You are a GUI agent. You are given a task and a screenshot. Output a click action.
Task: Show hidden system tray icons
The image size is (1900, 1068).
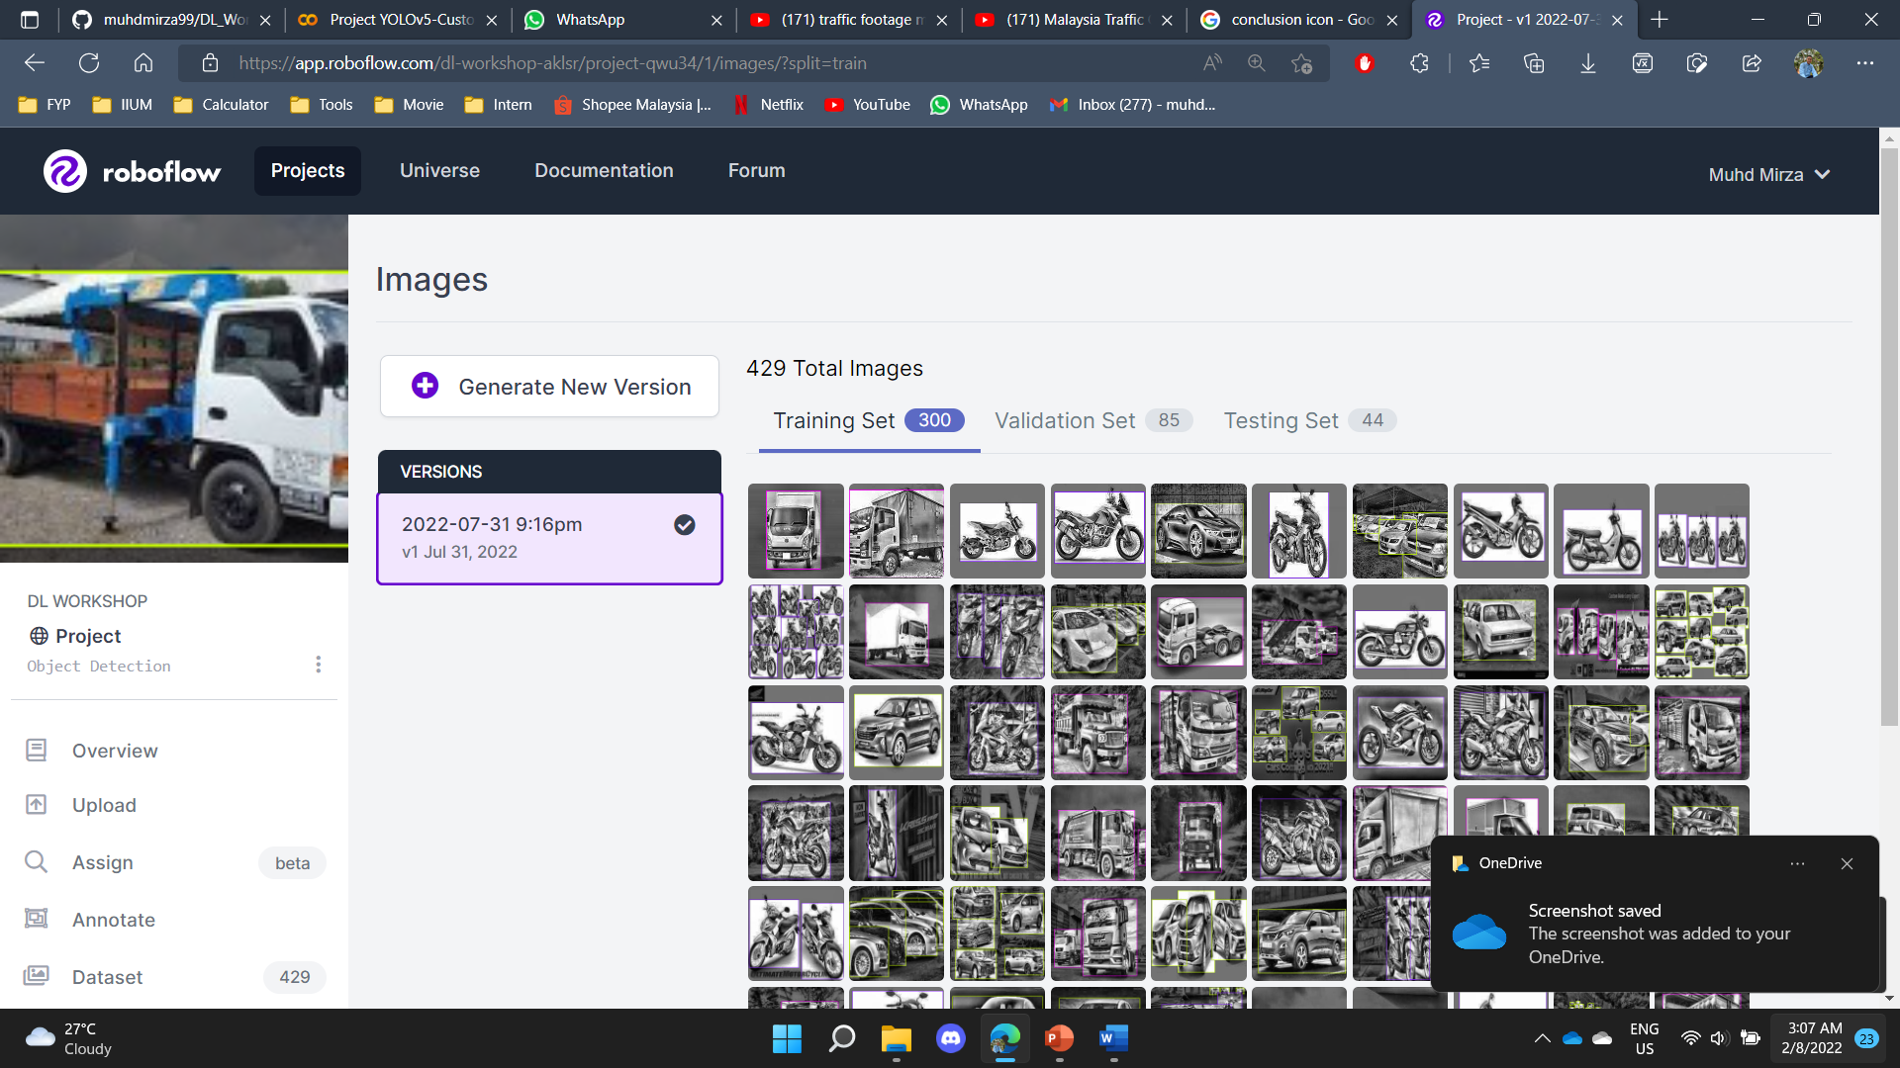(1542, 1038)
